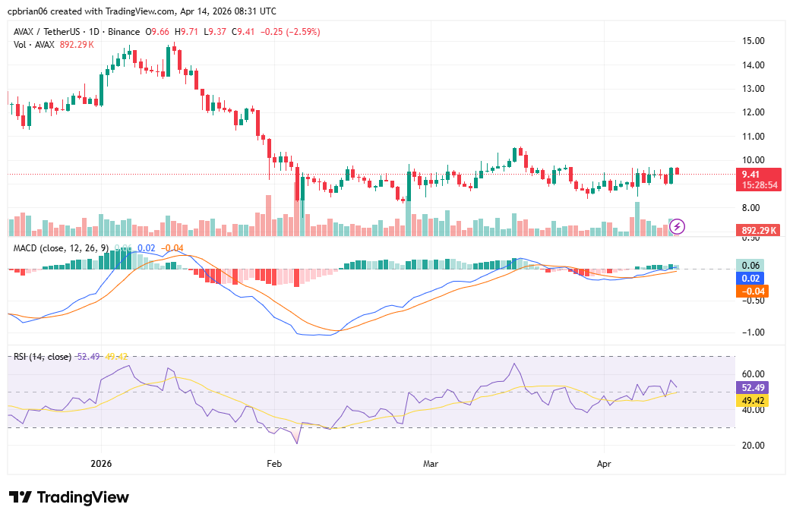Viewport: 793px width, 520px height.
Task: Select the green 0.06 MACD histogram label
Action: coord(751,266)
